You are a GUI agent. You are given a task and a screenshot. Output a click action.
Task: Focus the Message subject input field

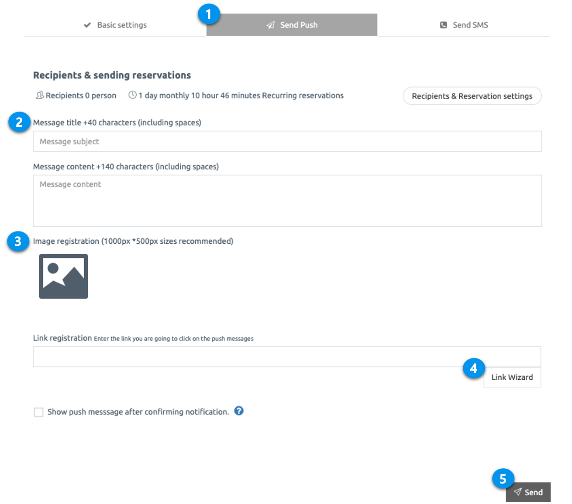287,141
